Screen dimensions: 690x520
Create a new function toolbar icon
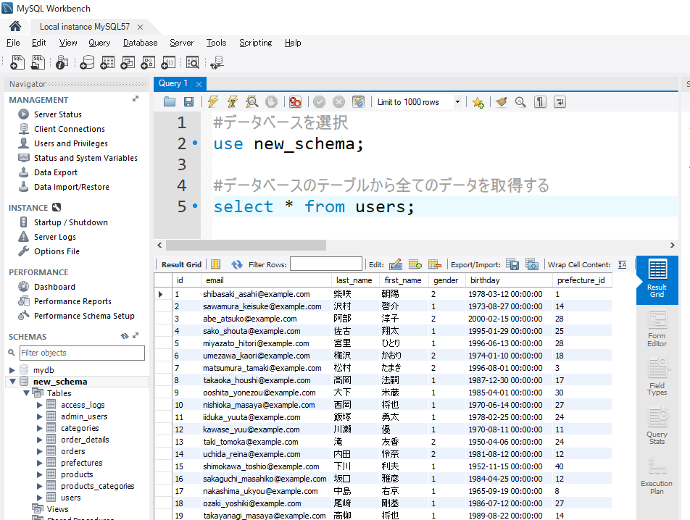[168, 62]
